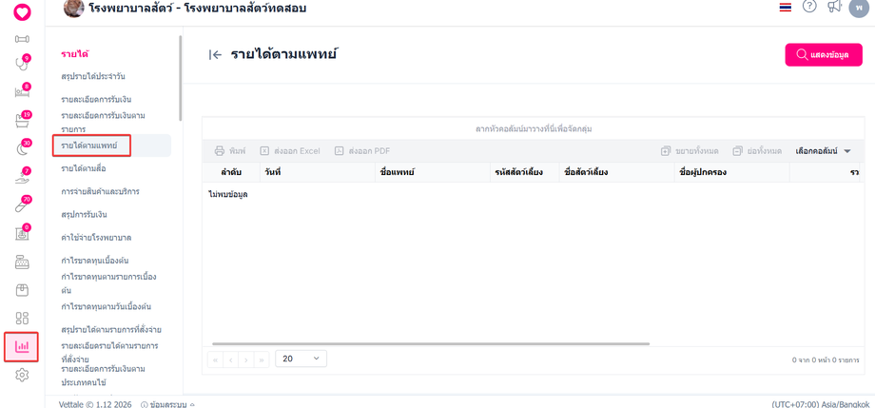The width and height of the screenshot is (875, 408).
Task: Open the hand service icon
Action: [x=22, y=177]
